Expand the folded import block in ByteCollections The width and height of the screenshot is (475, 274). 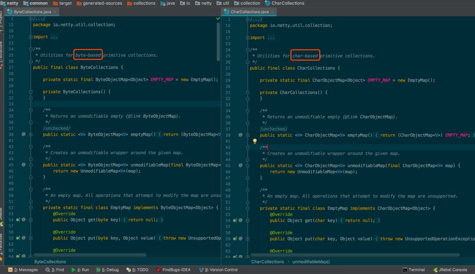pyautogui.click(x=31, y=37)
